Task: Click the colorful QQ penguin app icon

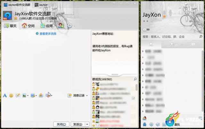Action: tap(144, 118)
